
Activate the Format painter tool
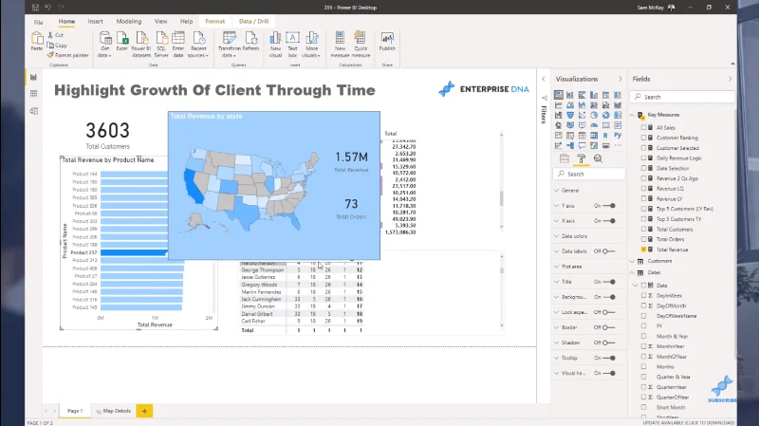pyautogui.click(x=67, y=55)
